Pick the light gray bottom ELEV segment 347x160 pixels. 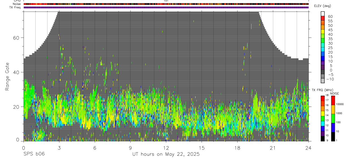pyautogui.click(x=323, y=81)
